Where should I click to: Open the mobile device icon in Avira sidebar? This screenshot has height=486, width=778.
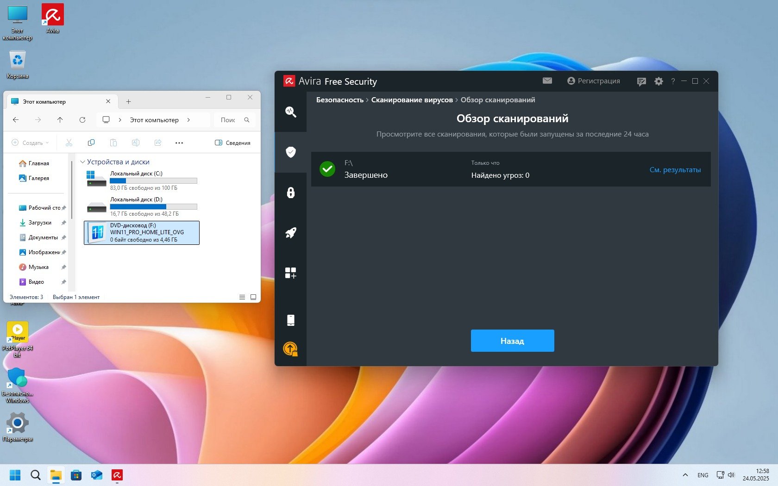tap(290, 320)
